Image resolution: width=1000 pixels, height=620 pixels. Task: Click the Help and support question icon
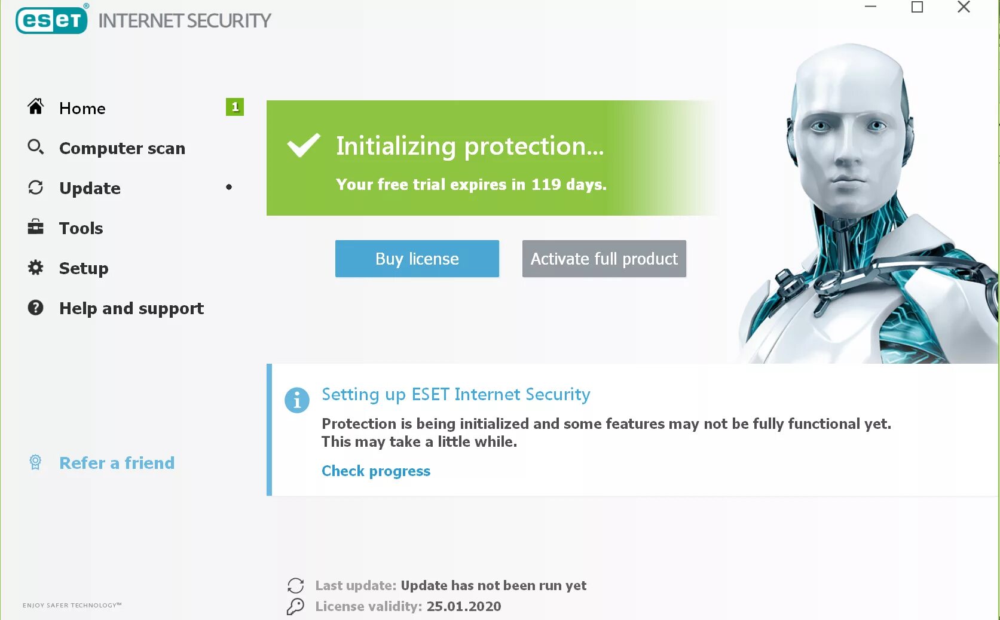coord(36,308)
